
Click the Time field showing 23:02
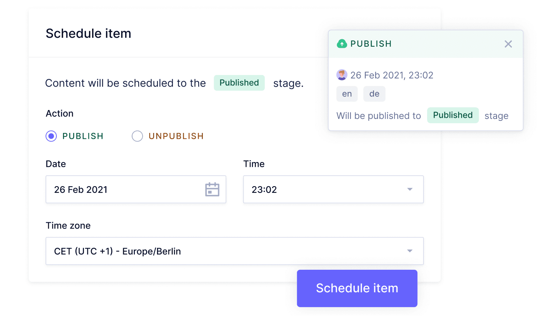(323, 189)
